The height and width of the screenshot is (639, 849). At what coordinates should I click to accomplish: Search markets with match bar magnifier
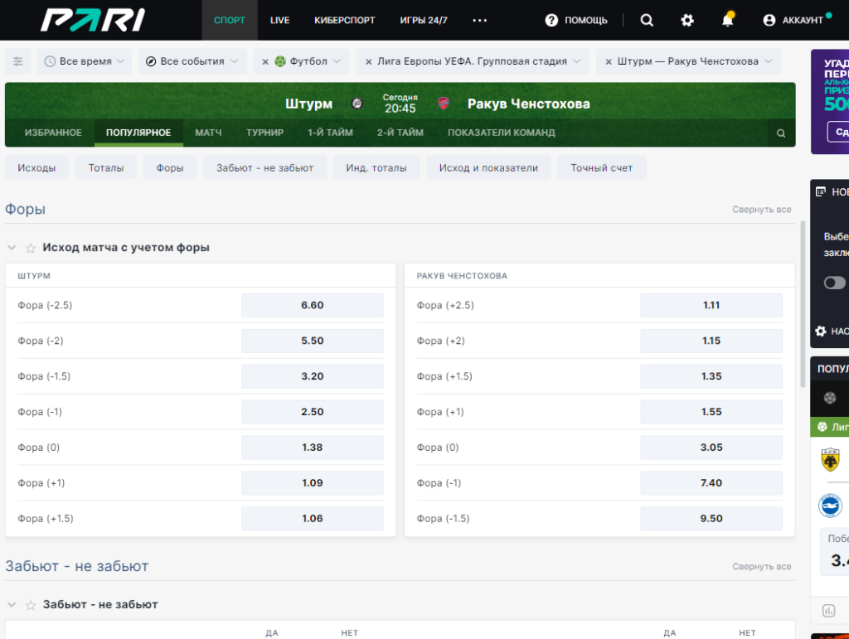781,133
